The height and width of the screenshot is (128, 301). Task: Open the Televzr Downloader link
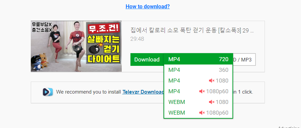pyautogui.click(x=143, y=92)
